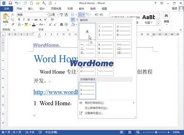
Task: Open the Change Case Aa dropdown
Action: coord(42,25)
